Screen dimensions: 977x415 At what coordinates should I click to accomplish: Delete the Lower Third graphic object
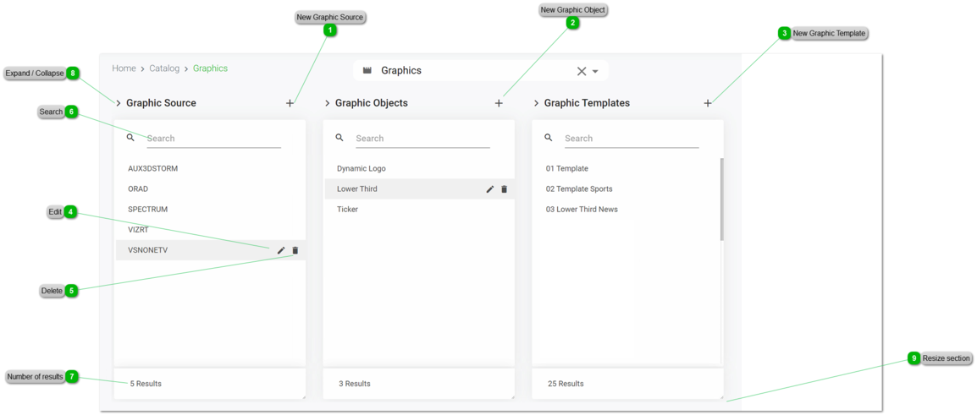[x=505, y=189]
